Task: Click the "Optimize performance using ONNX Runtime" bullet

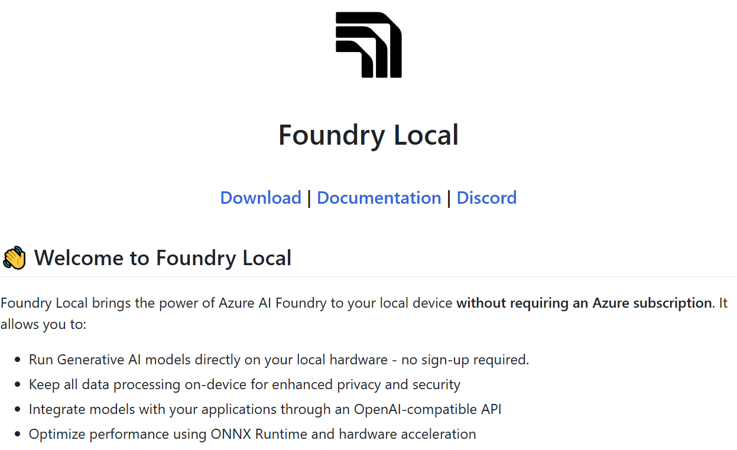Action: [252, 434]
